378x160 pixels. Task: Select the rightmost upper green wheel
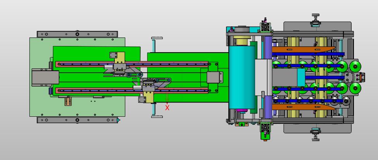pyautogui.click(x=356, y=66)
